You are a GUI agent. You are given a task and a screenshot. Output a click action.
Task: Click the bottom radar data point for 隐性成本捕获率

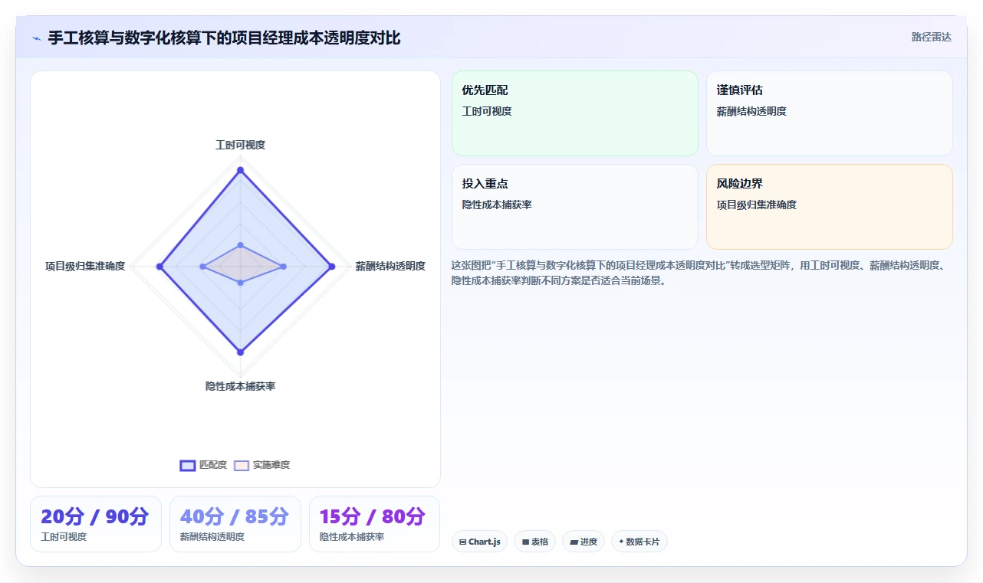click(x=240, y=352)
